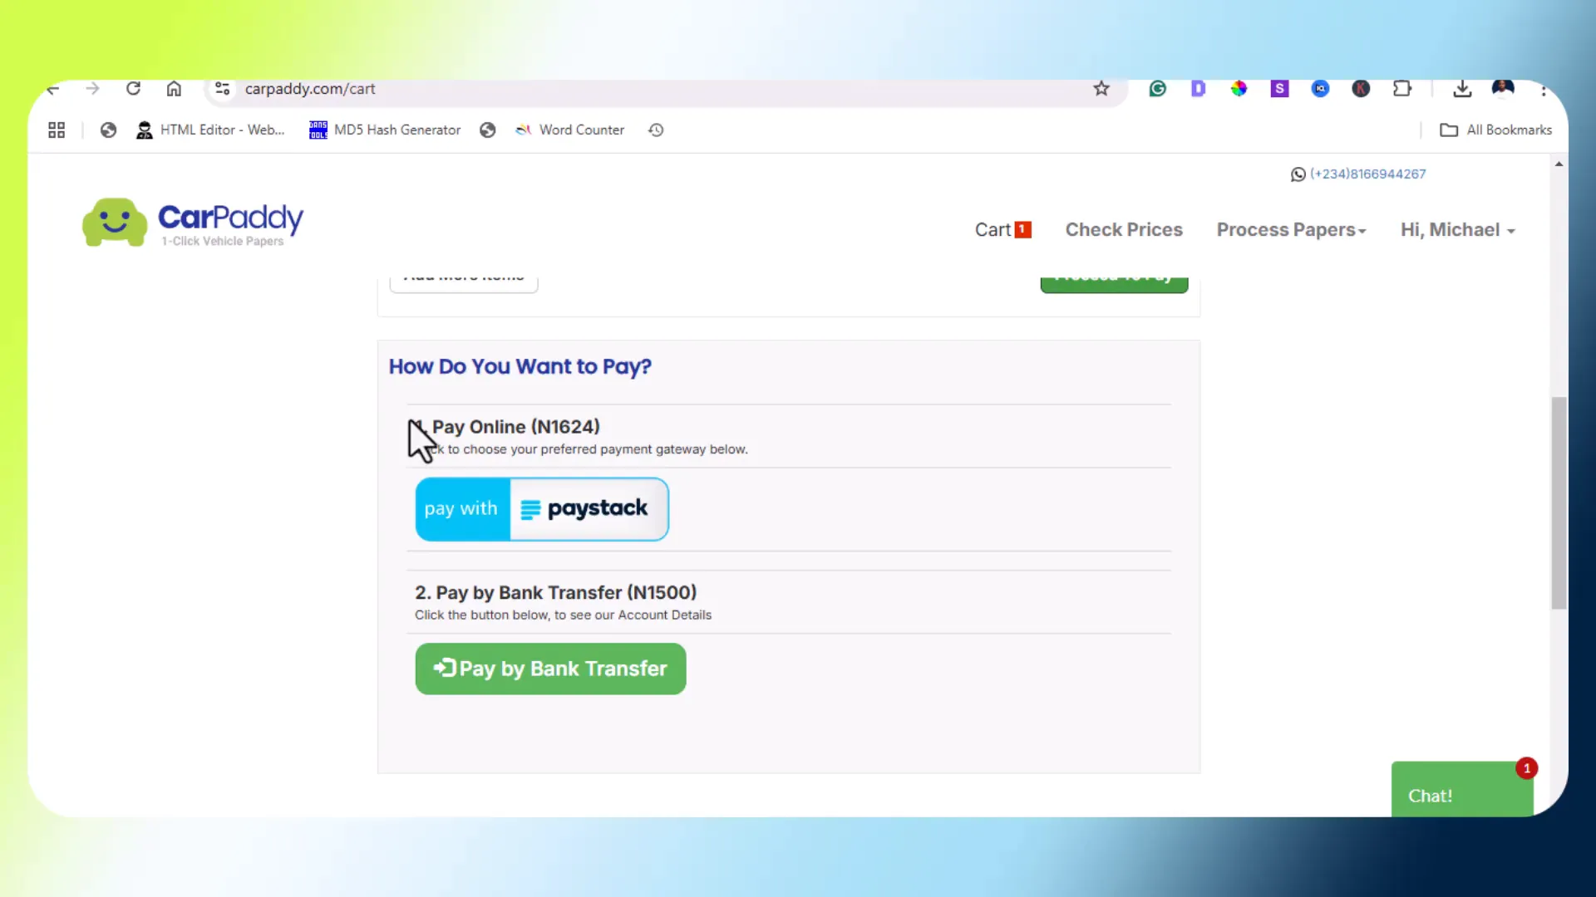Image resolution: width=1596 pixels, height=897 pixels.
Task: Reload the carpaddy cart page
Action: pos(133,89)
